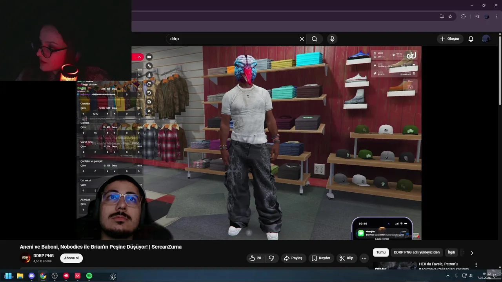Click the Kaydet save button
The height and width of the screenshot is (282, 502).
point(321,258)
